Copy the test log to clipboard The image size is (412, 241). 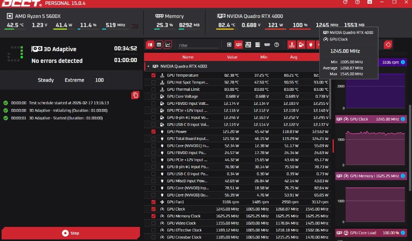coord(135,95)
